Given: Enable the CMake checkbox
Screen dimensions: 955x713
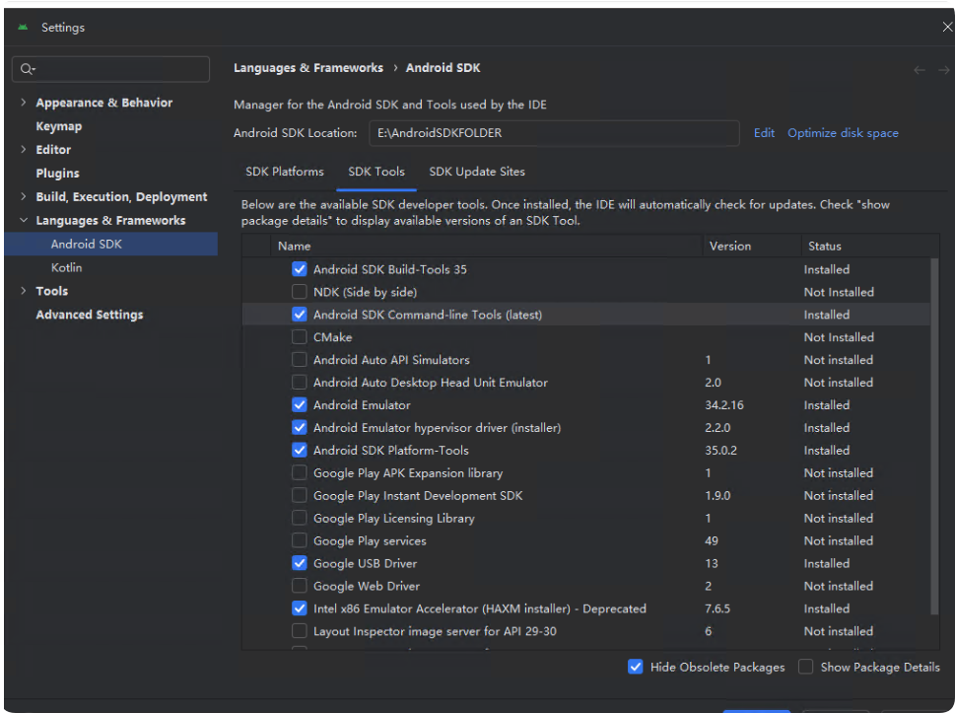Looking at the screenshot, I should (299, 337).
